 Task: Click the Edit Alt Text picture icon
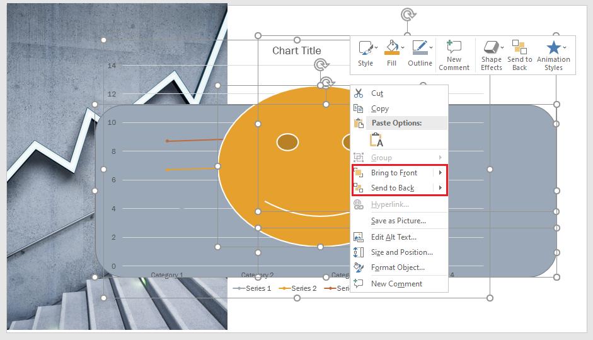(358, 237)
